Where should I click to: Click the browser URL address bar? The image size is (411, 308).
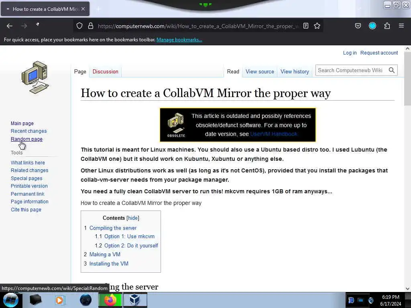pos(198,26)
